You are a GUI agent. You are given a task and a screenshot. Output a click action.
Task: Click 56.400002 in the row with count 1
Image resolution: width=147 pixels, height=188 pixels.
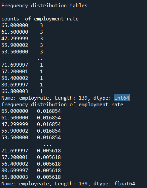[x=15, y=78]
